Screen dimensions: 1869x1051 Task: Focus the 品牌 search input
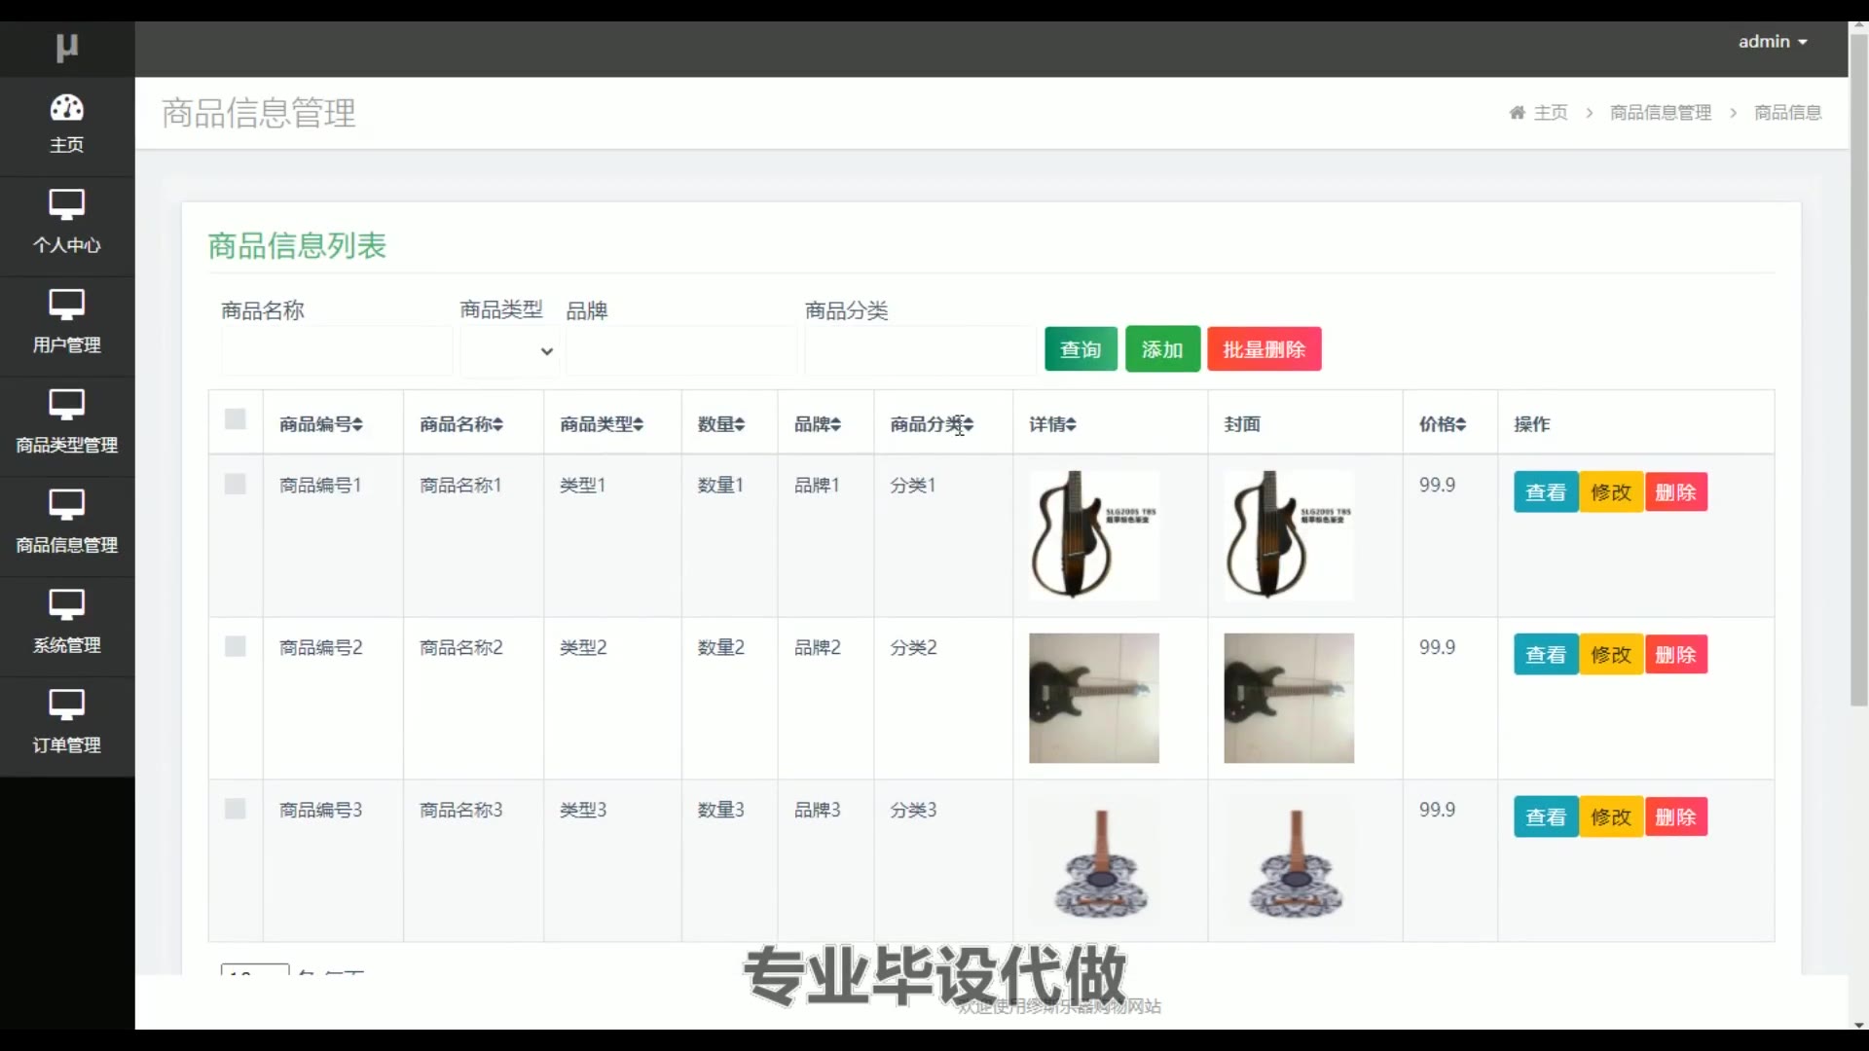tap(681, 351)
